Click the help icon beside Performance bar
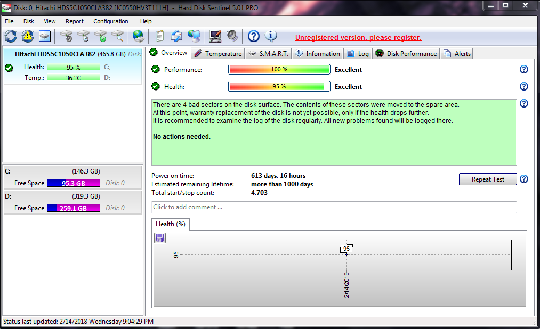Image resolution: width=540 pixels, height=329 pixels. click(x=524, y=69)
